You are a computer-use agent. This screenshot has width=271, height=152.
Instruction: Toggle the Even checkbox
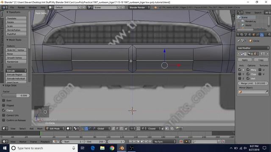[x=4, y=100]
